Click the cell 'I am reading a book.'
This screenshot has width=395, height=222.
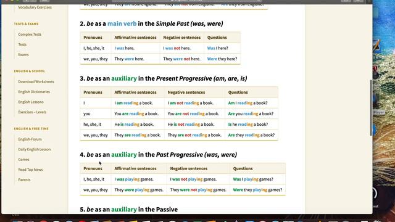[138, 103]
